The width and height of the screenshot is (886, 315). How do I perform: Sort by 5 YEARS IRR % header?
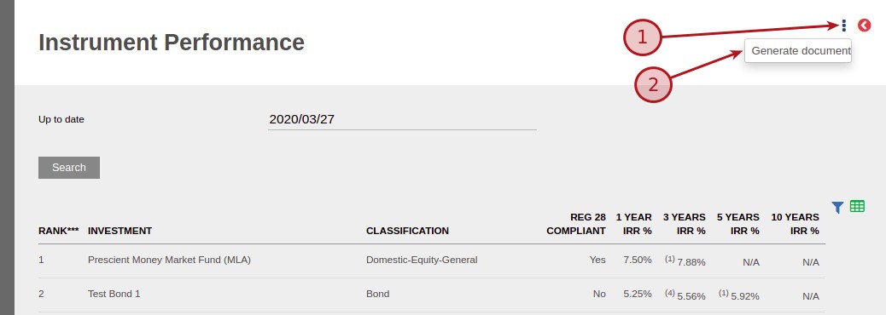(x=738, y=224)
